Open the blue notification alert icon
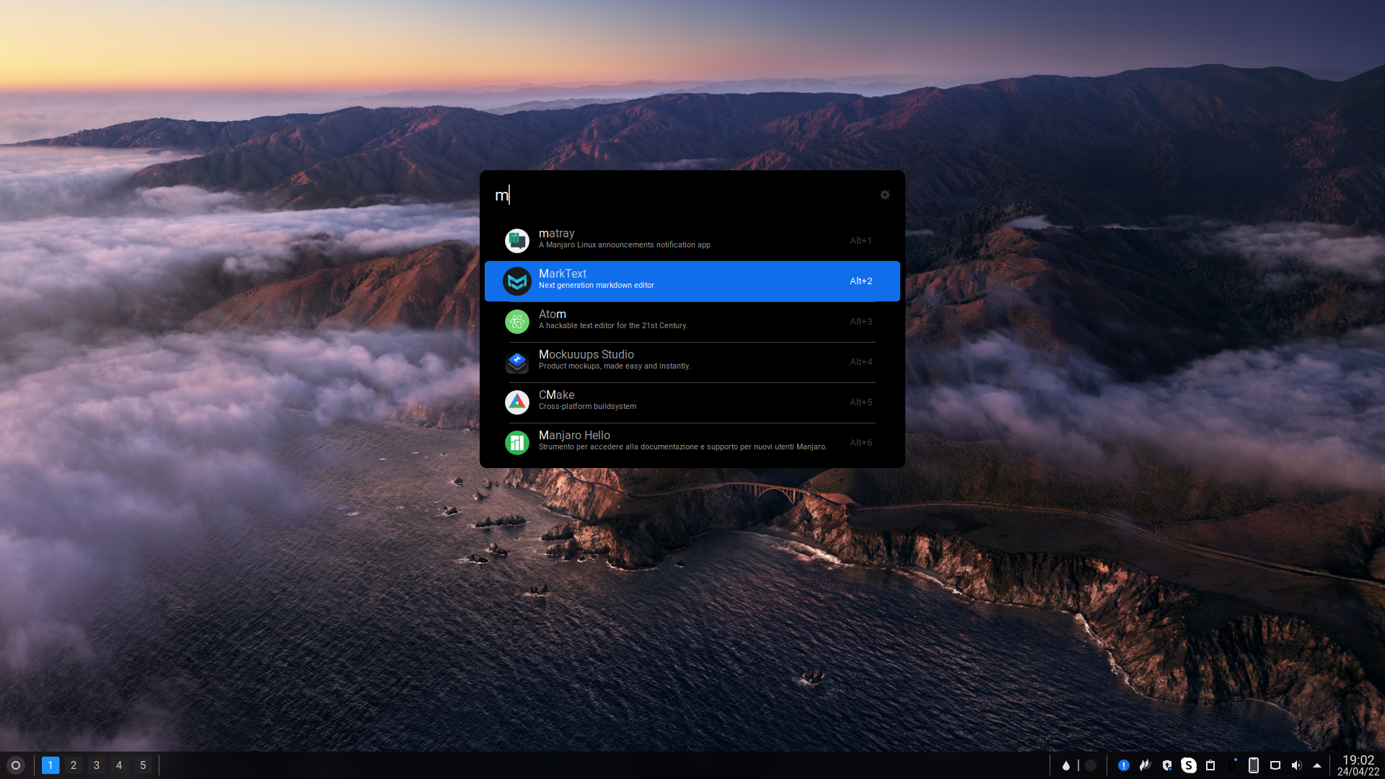The width and height of the screenshot is (1385, 779). (x=1123, y=765)
